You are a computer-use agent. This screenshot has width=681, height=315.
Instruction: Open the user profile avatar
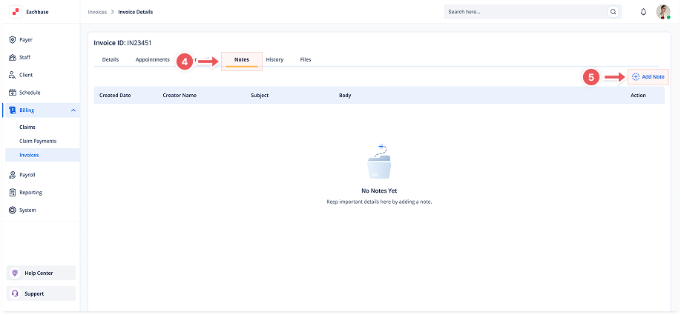click(x=662, y=12)
